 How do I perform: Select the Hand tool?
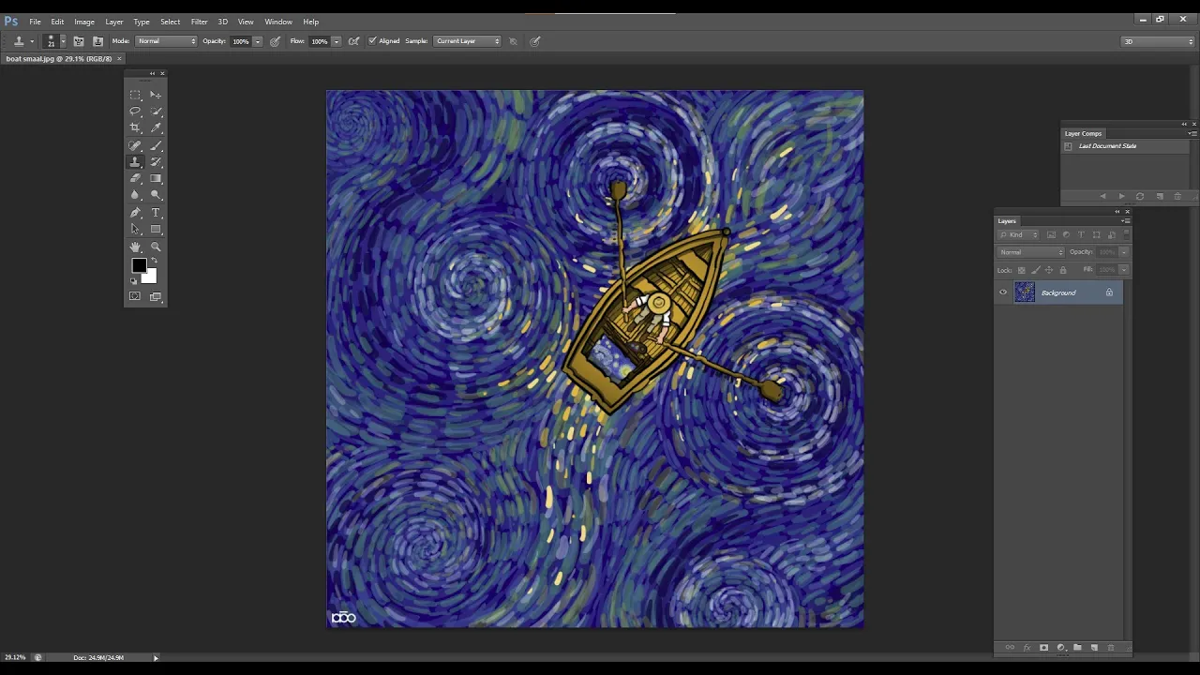point(135,247)
